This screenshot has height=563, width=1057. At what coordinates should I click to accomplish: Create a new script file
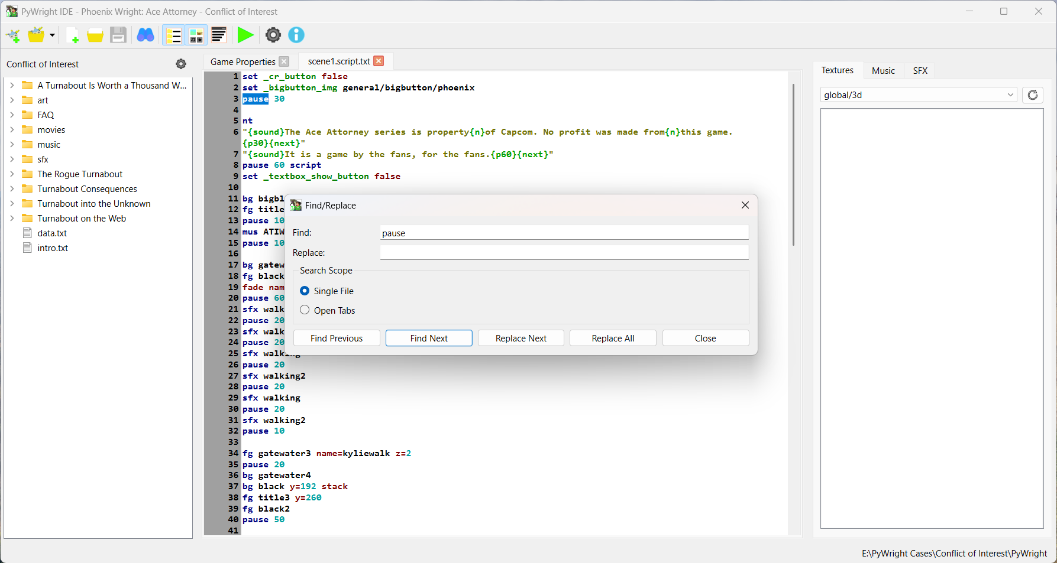(x=72, y=35)
